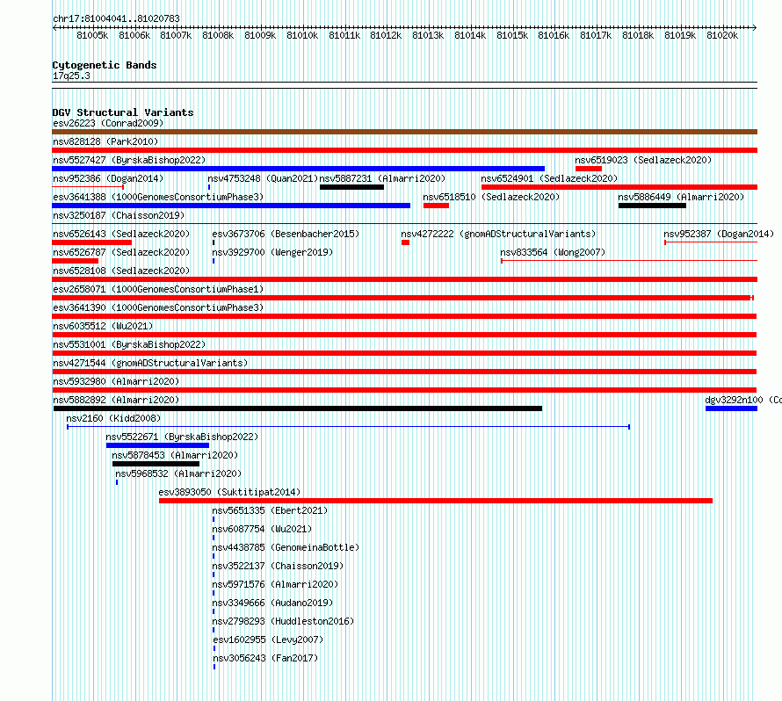This screenshot has height=701, width=782.
Task: Click the nsv4753248 (Quan2021) label
Action: 263,178
